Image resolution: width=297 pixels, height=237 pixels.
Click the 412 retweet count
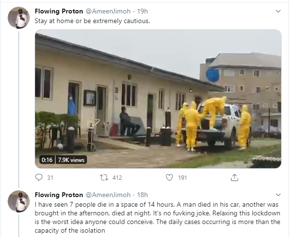[117, 177]
